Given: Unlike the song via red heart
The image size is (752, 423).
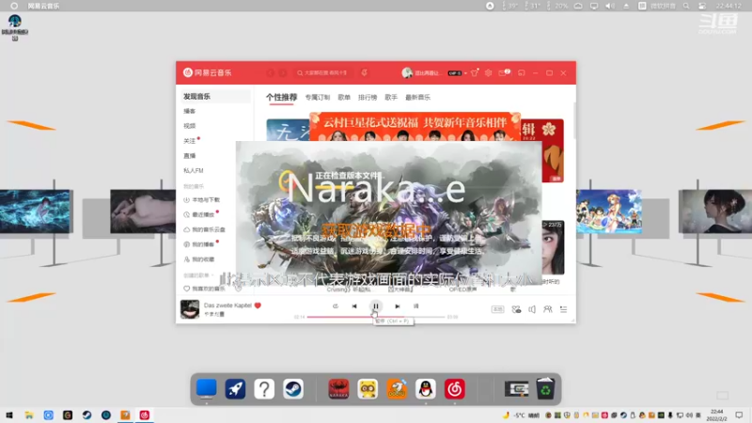Looking at the screenshot, I should (x=258, y=305).
